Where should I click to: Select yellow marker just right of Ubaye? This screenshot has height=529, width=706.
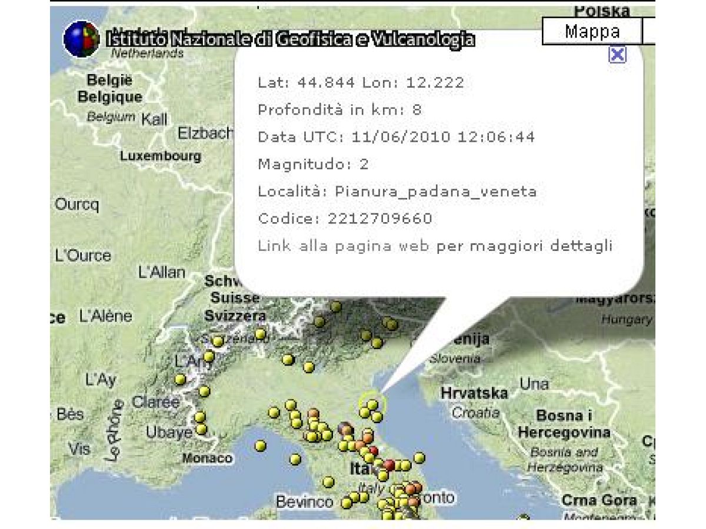point(201,429)
